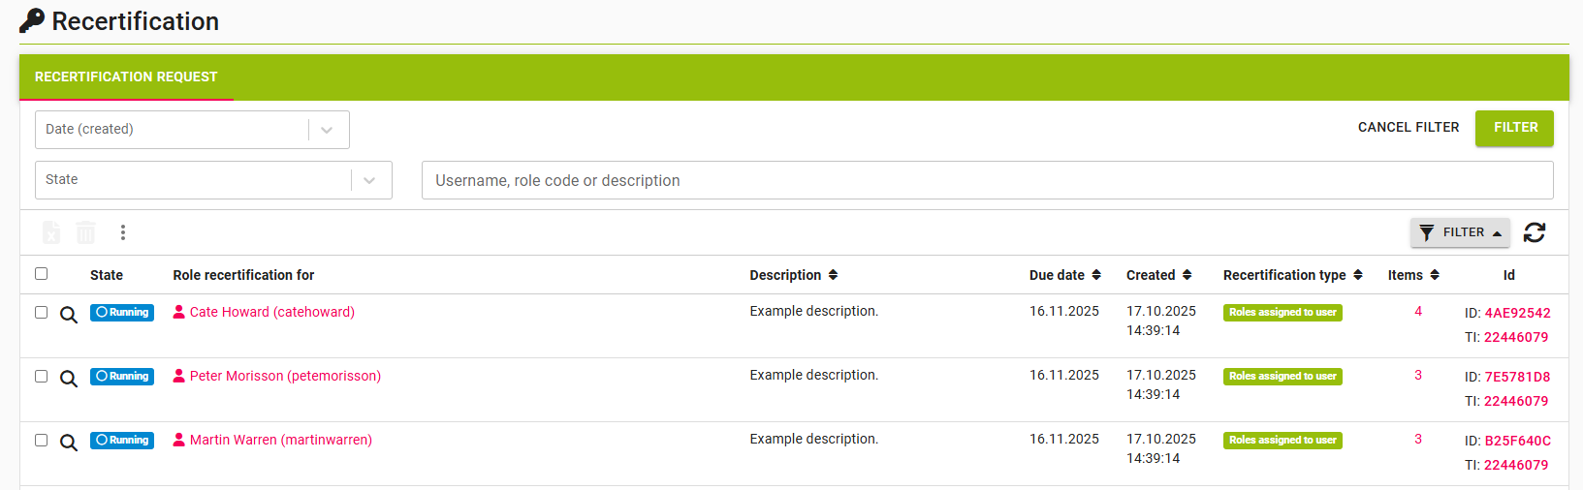Image resolution: width=1583 pixels, height=490 pixels.
Task: Sort by Due date column arrows
Action: (x=1096, y=275)
